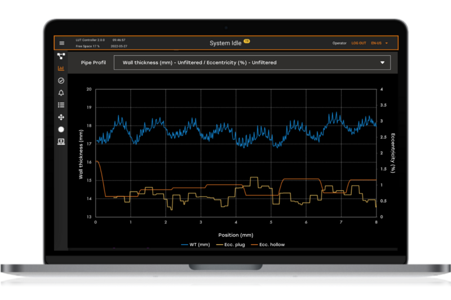Click the 09:46:57 clock time
The width and height of the screenshot is (451, 300).
click(x=119, y=40)
